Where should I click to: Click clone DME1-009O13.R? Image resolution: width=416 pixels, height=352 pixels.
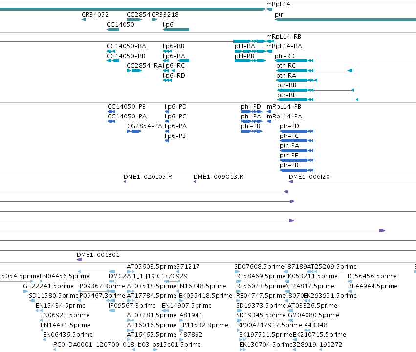click(x=195, y=182)
